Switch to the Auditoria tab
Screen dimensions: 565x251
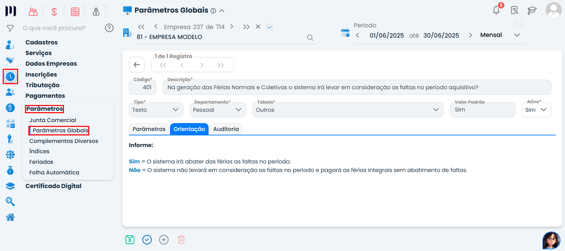click(x=226, y=129)
